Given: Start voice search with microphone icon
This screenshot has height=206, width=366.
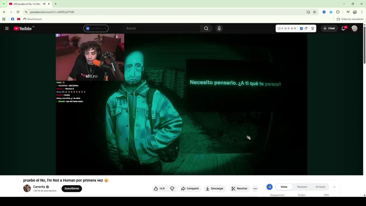Looking at the screenshot, I should coord(219,28).
